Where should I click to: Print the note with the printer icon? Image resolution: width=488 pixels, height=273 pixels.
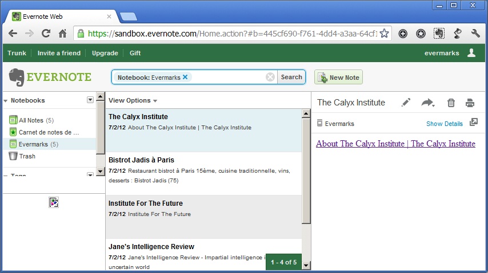pos(470,103)
